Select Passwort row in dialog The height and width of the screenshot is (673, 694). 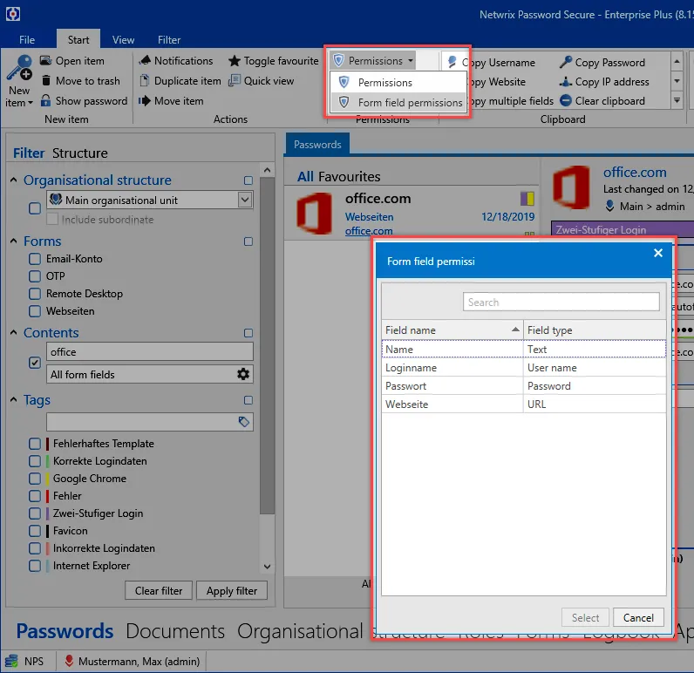pos(524,386)
